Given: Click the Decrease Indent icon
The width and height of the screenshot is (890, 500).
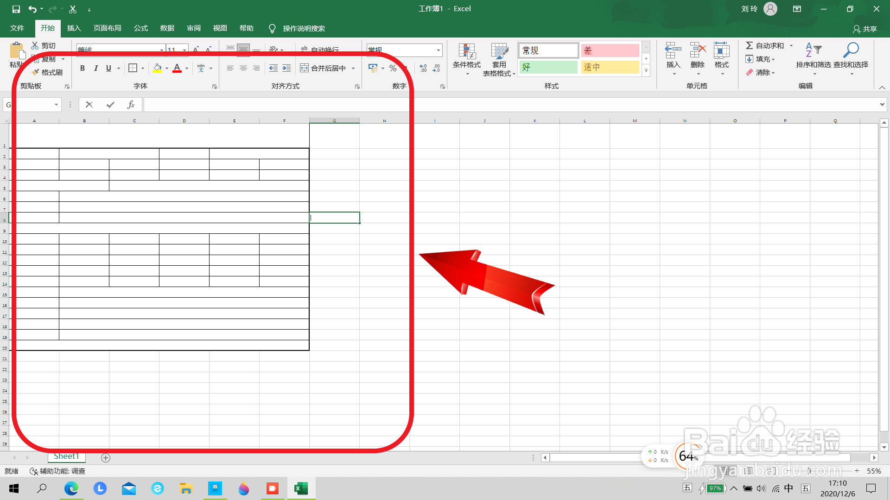Looking at the screenshot, I should coord(273,69).
